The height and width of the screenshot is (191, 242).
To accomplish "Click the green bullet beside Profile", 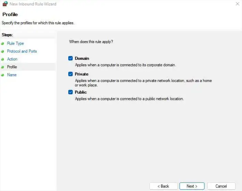I will point(3,67).
